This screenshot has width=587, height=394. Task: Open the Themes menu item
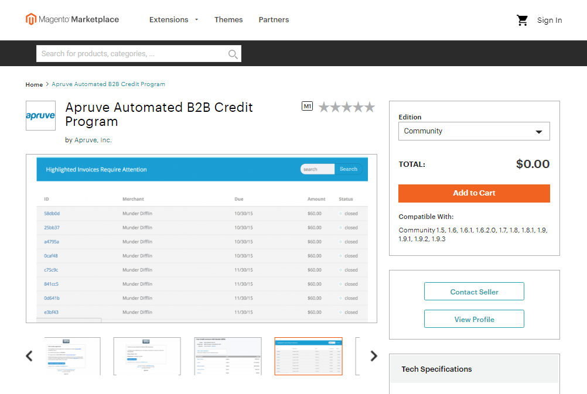[x=228, y=20]
